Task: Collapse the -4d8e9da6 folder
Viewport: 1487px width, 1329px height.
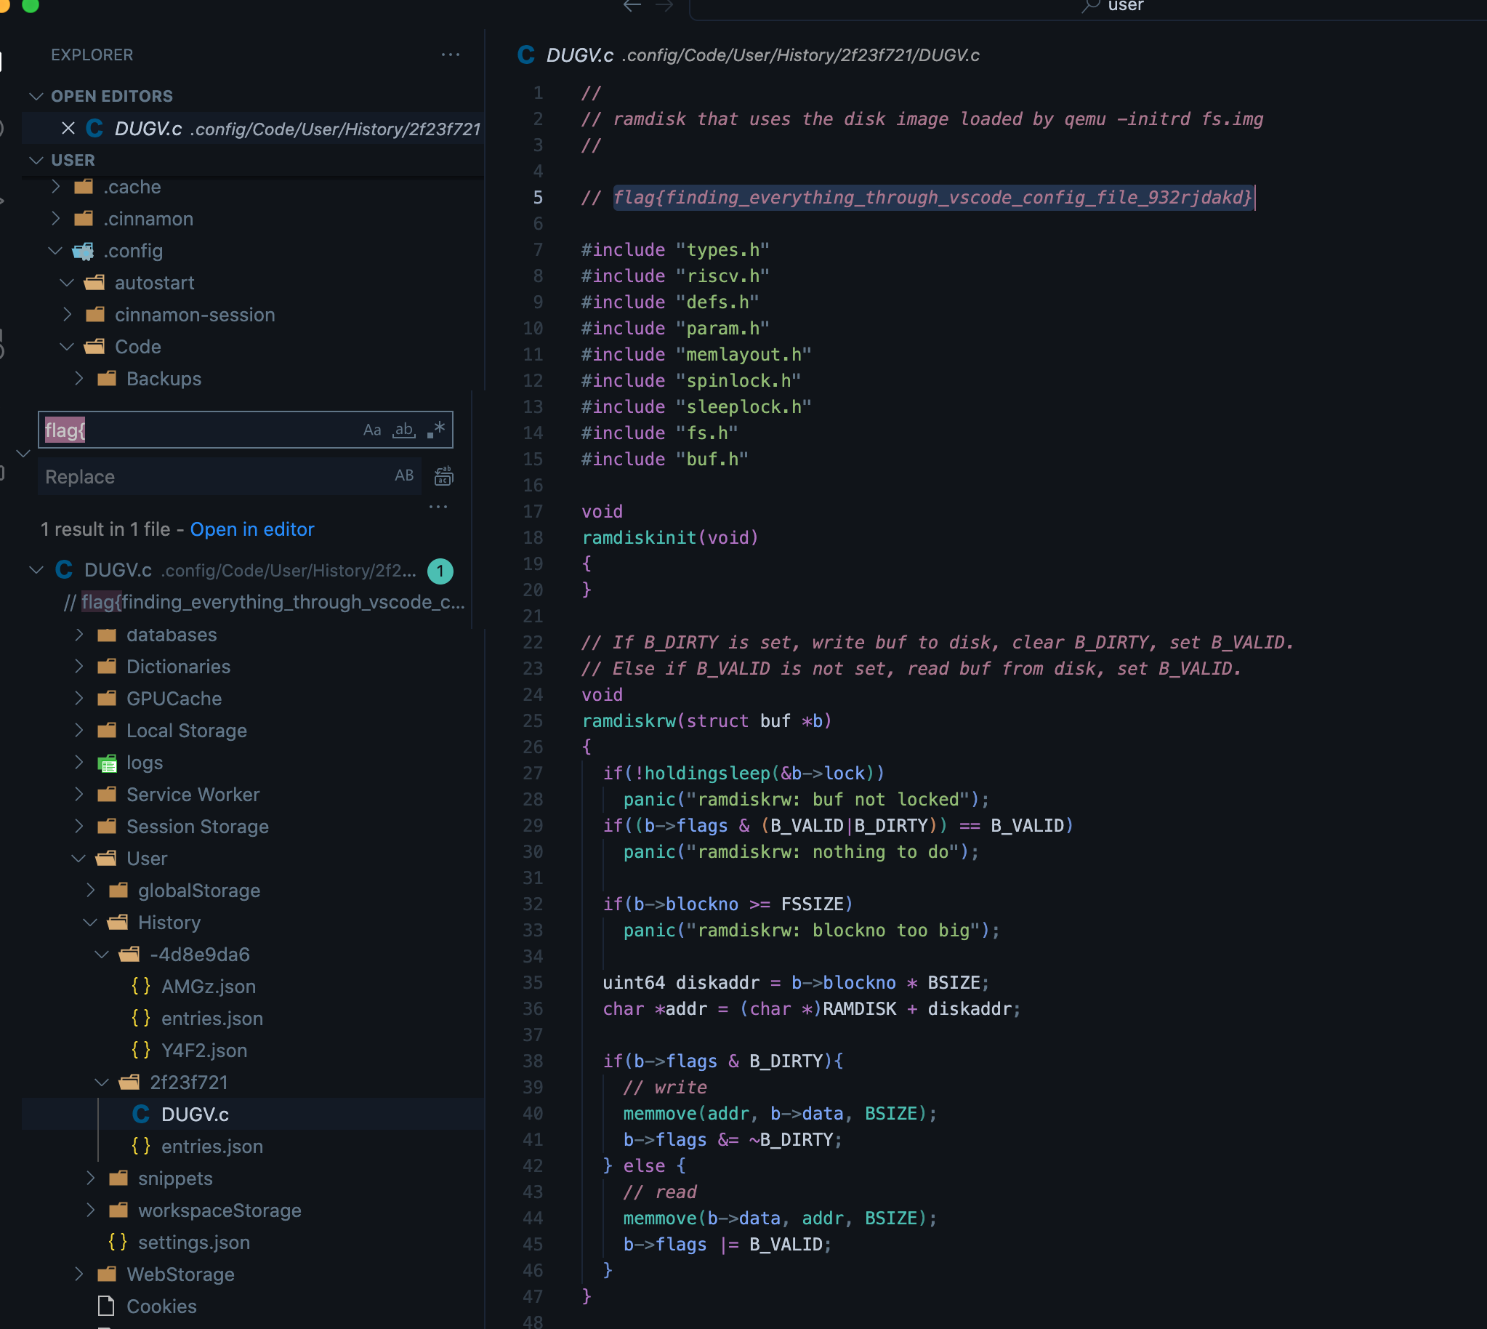Action: (102, 955)
